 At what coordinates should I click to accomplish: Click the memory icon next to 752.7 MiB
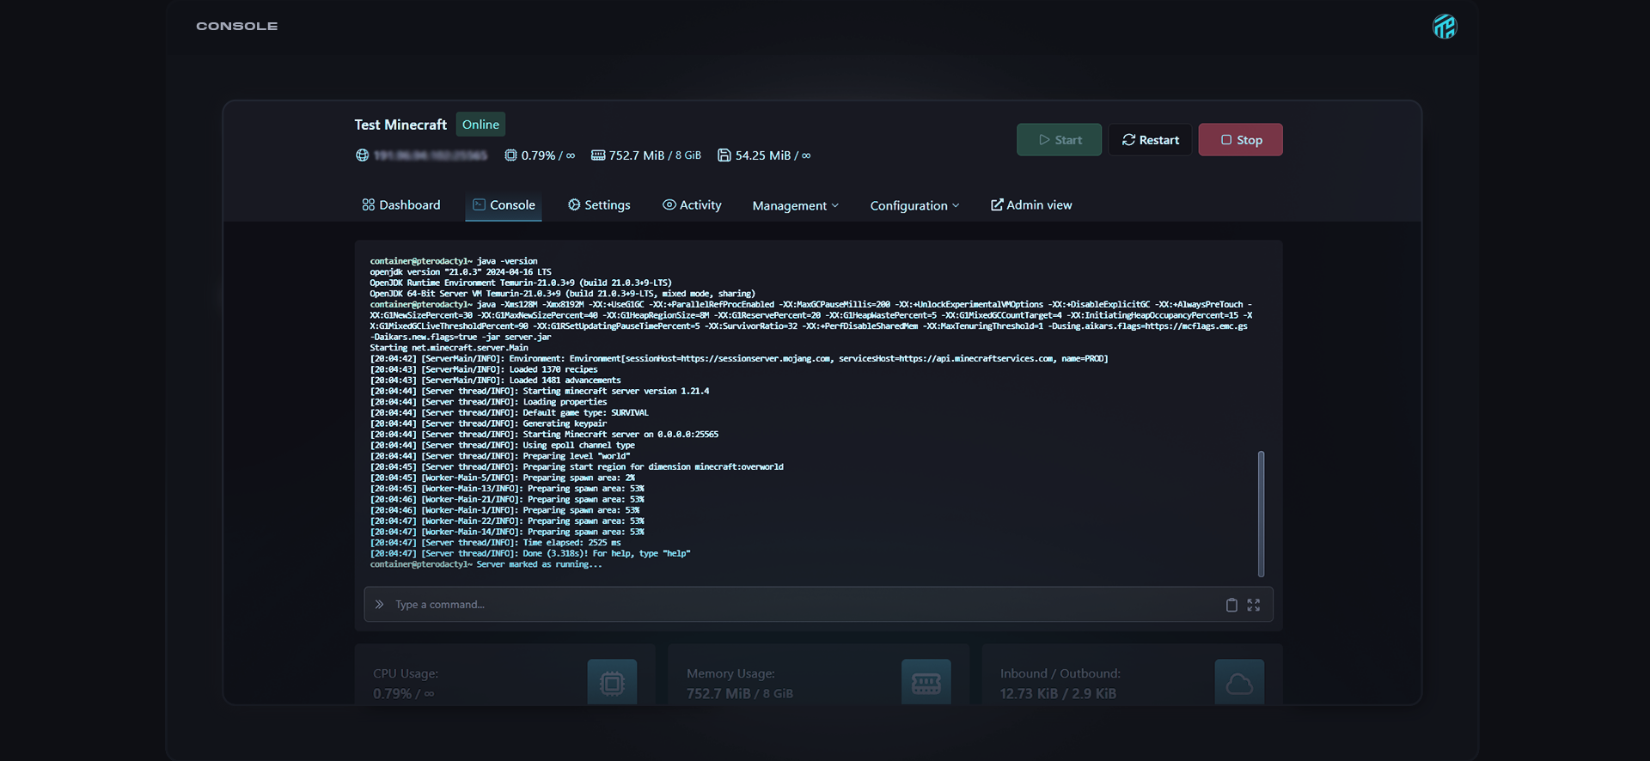[598, 155]
